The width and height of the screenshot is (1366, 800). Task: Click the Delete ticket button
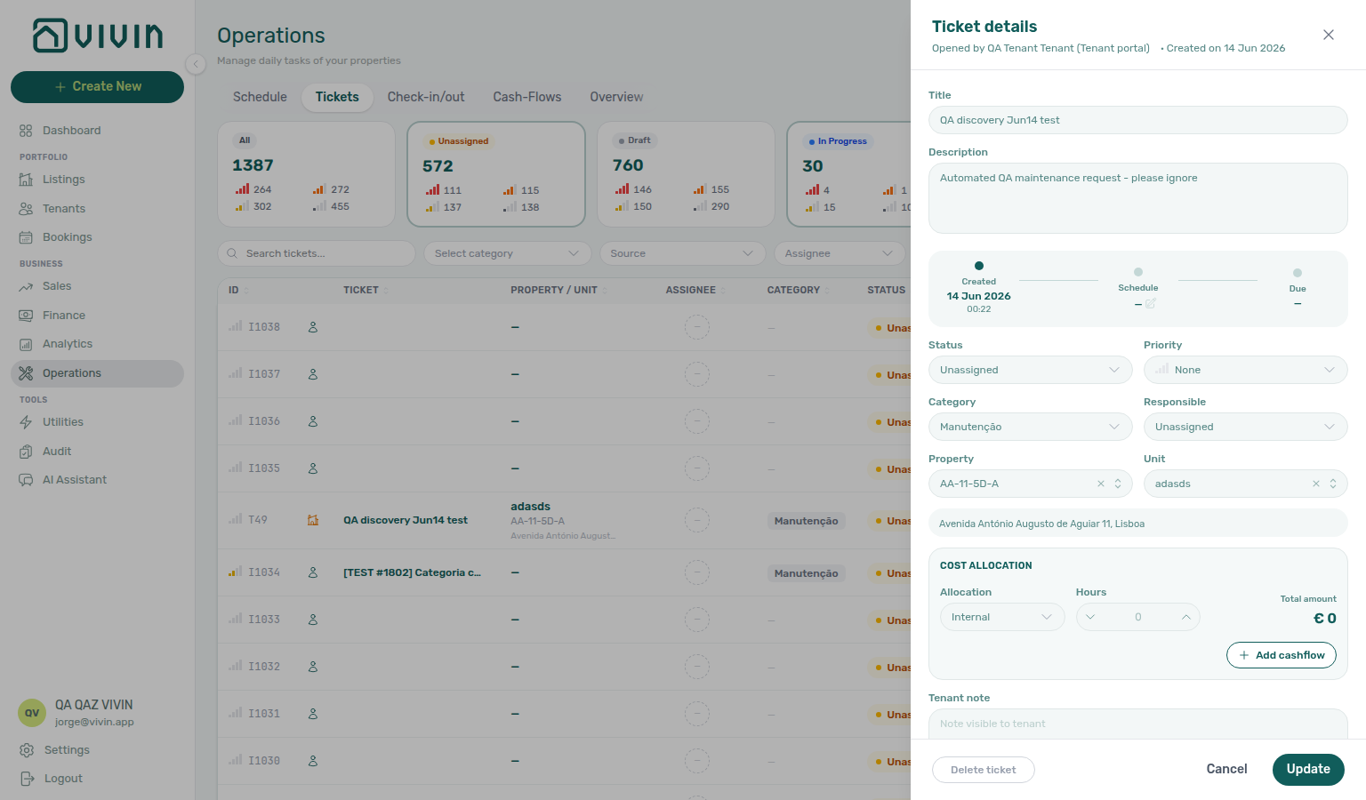[x=984, y=770]
